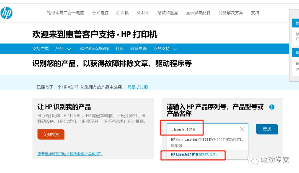Open the 支持 navigation item
Image resolution: width=299 pixels, height=173 pixels.
pyautogui.click(x=255, y=13)
